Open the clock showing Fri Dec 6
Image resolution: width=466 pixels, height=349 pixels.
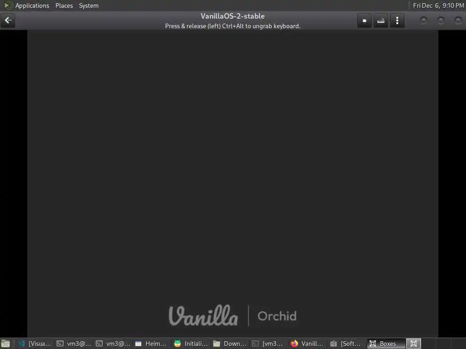pyautogui.click(x=438, y=5)
